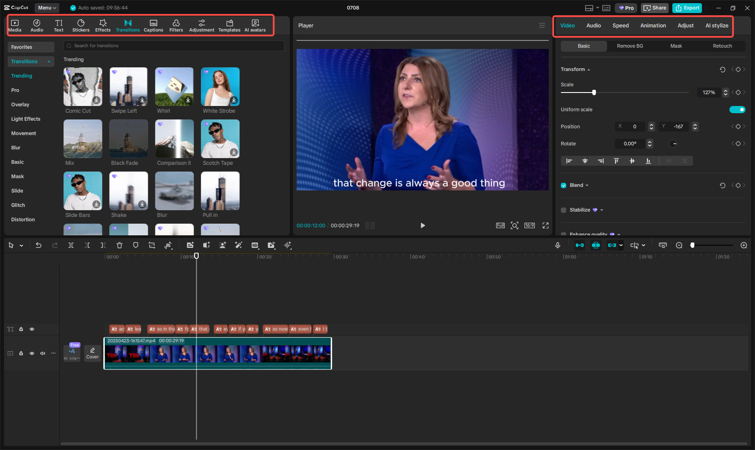Toggle Uniform scale switch

737,110
